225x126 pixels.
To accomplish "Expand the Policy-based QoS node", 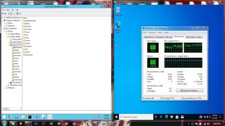I will 9,83.
